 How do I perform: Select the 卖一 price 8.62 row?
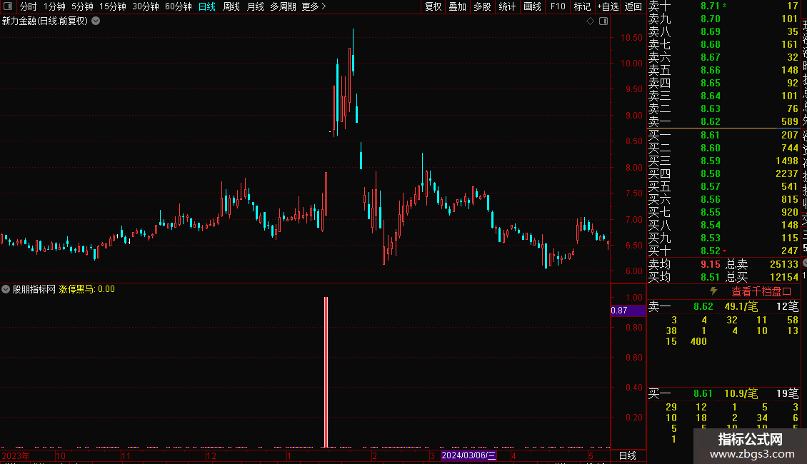pos(723,121)
